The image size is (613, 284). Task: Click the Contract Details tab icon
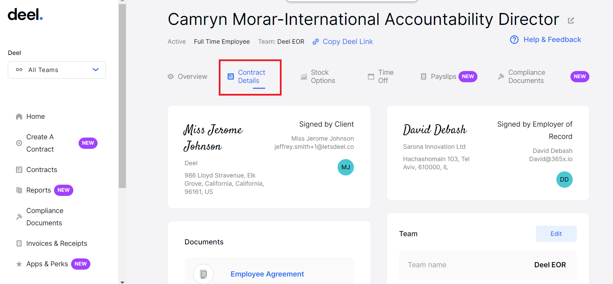click(231, 76)
